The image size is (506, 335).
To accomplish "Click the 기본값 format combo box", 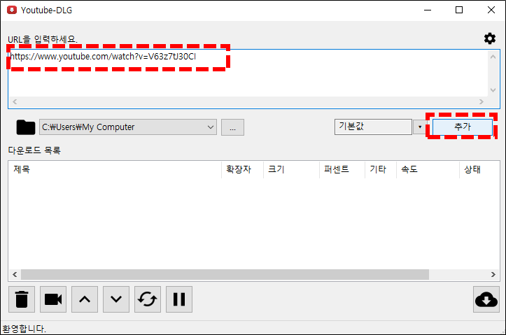I will 373,127.
